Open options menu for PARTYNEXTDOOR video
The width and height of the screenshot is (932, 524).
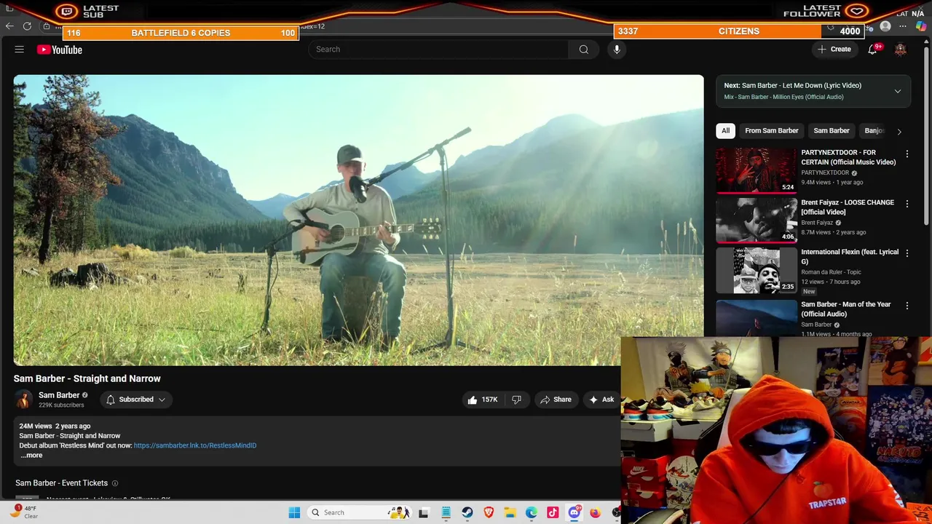pos(907,154)
